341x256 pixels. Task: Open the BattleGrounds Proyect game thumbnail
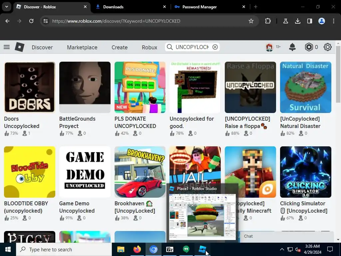tap(85, 87)
